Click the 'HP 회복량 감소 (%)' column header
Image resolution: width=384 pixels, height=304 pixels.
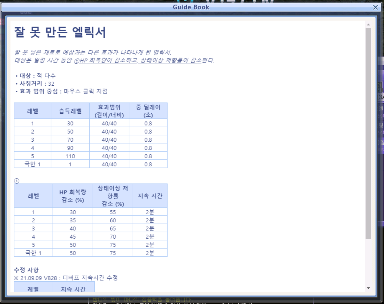coord(73,196)
